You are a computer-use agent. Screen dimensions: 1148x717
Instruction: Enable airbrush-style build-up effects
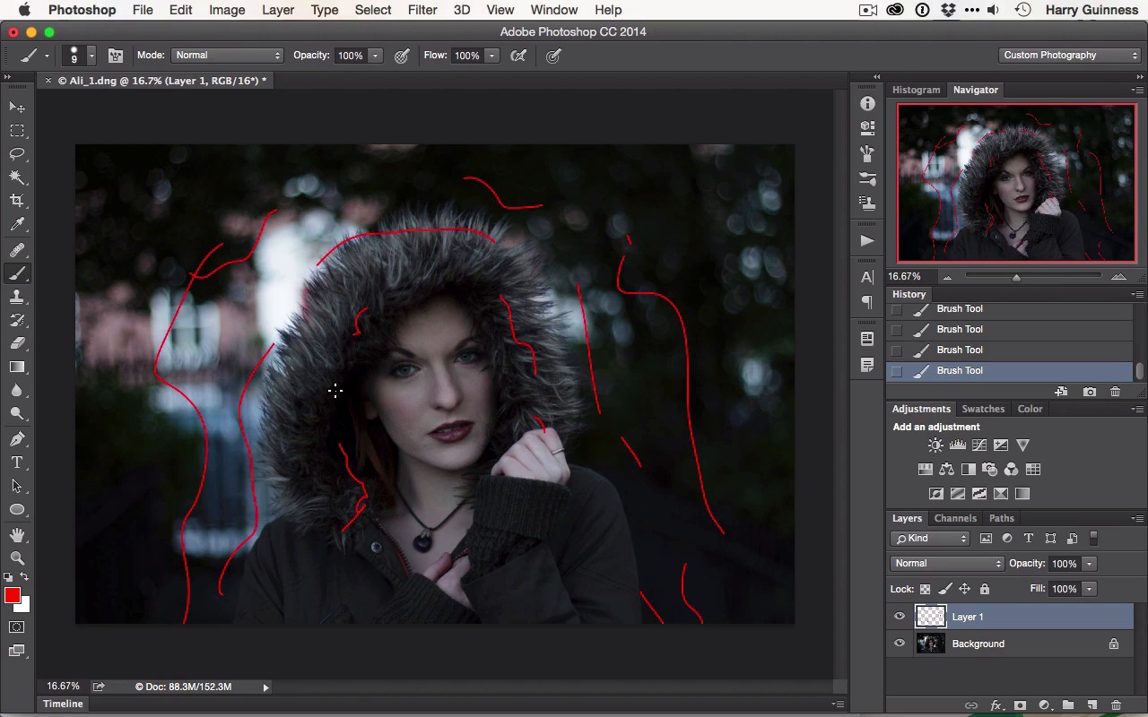click(518, 56)
